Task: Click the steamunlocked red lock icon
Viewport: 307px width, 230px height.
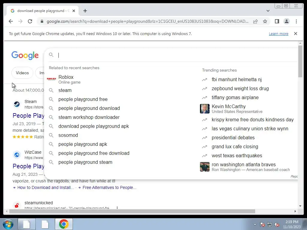Action: coord(17,205)
